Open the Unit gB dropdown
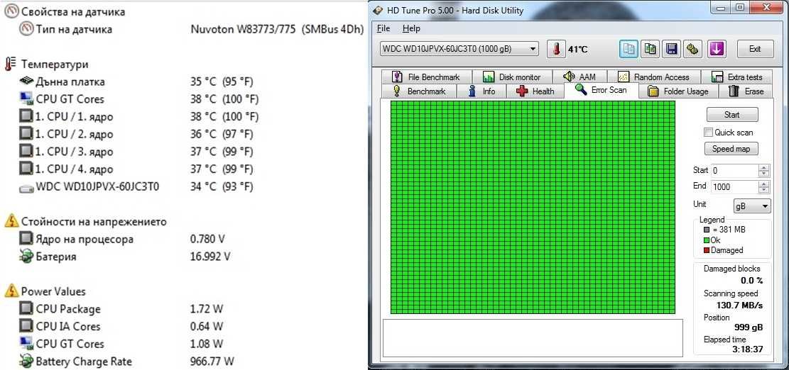The image size is (789, 370). coord(752,206)
